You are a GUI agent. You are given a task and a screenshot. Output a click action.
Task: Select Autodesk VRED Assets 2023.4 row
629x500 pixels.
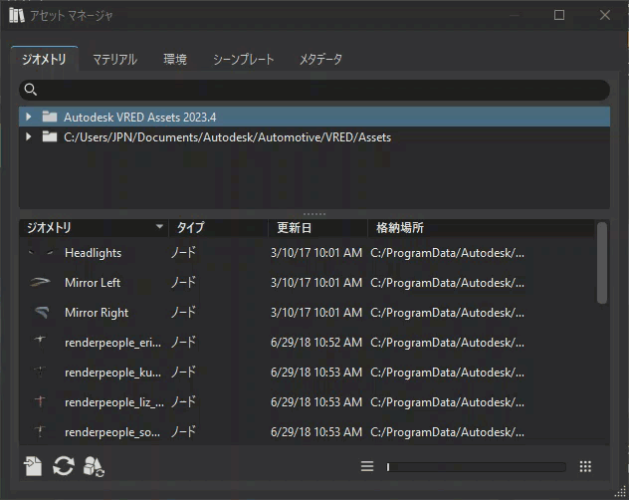pos(314,117)
